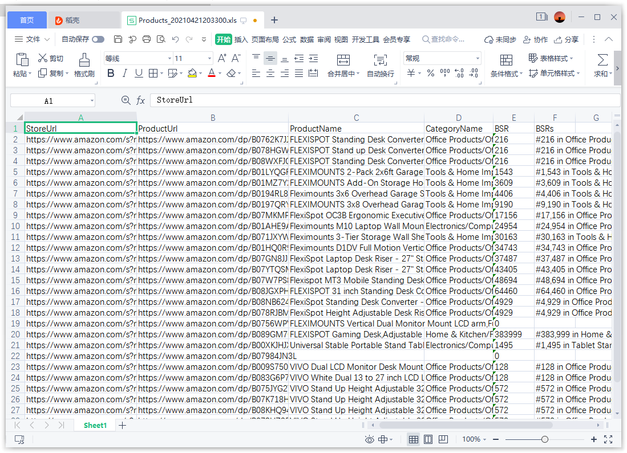Click the Format Painter (格式刷) icon
627x453 pixels.
pyautogui.click(x=84, y=65)
